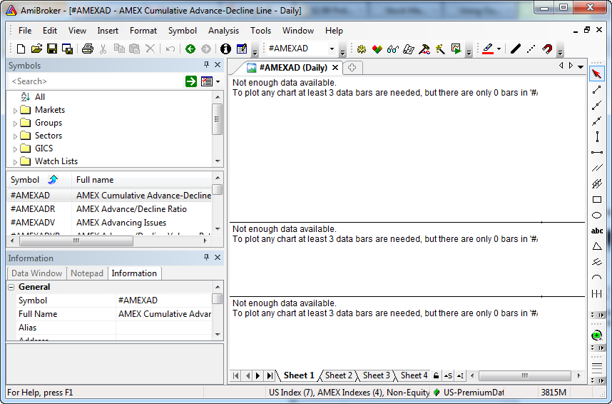
Task: Select the horizontal line drawing tool
Action: (597, 152)
